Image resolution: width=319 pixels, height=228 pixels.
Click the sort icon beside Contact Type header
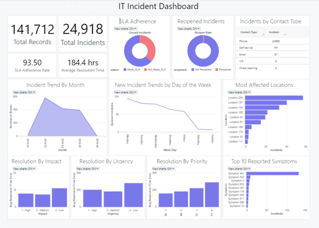[263, 34]
